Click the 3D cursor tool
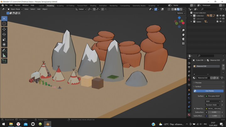The height and width of the screenshot is (127, 226). point(4,24)
